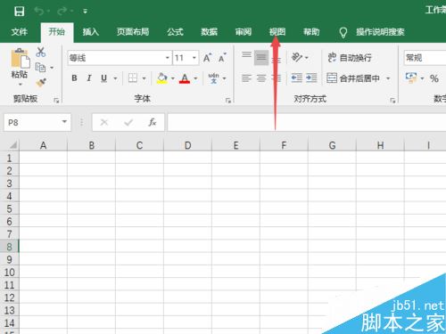
Task: Click the Increase Indent icon
Action: point(311,78)
